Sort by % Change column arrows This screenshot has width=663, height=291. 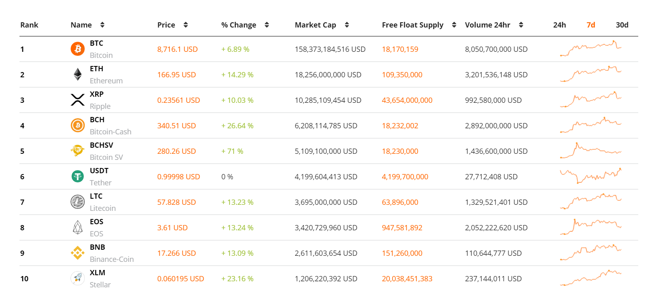tap(267, 25)
